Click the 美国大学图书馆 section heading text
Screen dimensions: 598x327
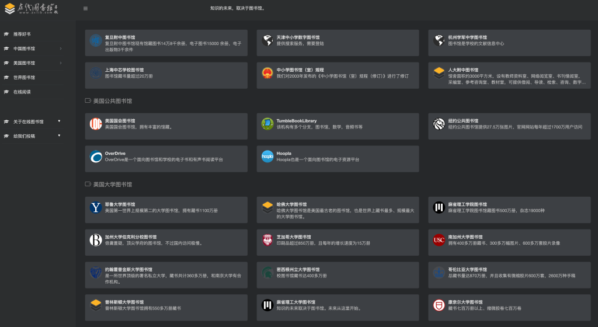pyautogui.click(x=113, y=185)
